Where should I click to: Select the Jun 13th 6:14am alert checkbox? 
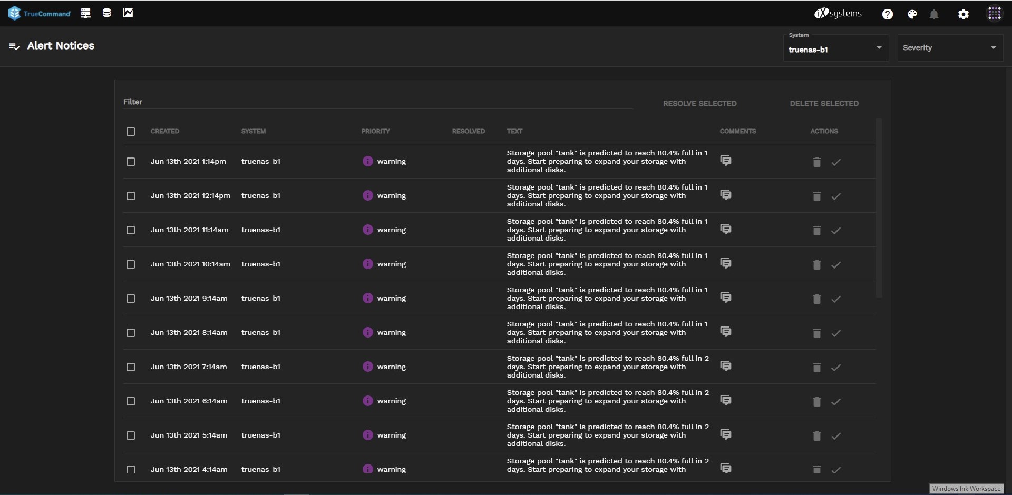pos(131,401)
